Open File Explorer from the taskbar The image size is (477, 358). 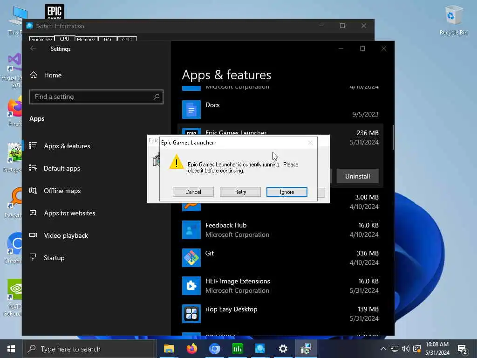[169, 349]
